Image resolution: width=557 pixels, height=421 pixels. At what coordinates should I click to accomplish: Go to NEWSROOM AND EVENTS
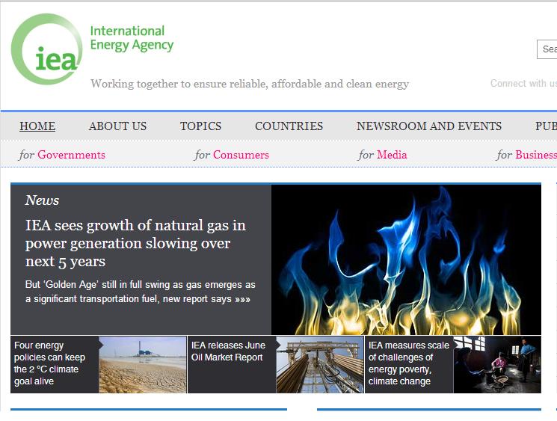coord(428,126)
